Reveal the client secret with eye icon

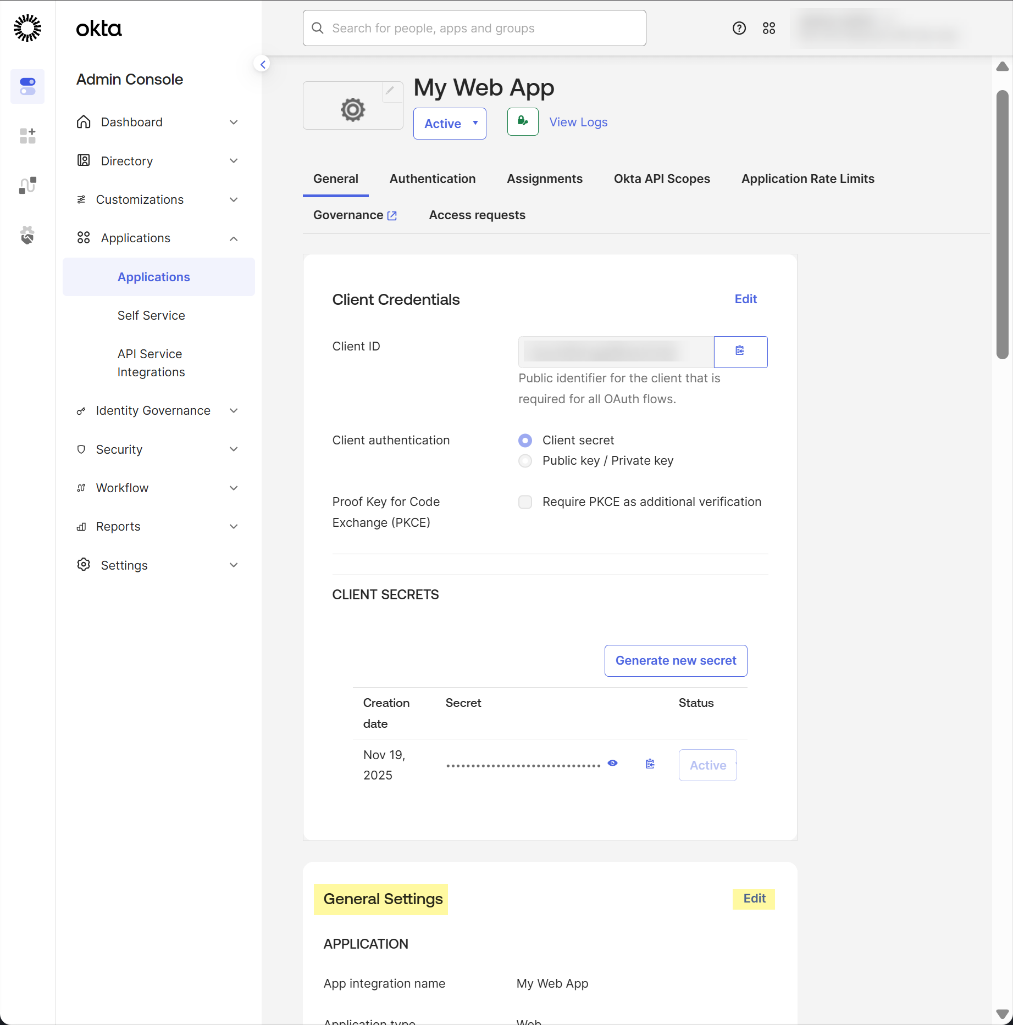click(612, 763)
